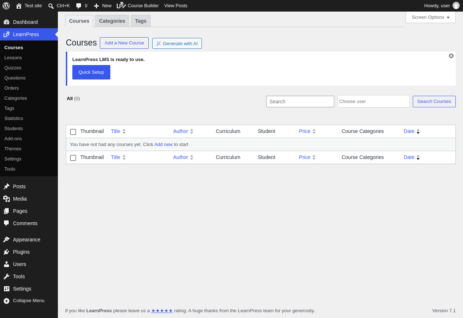Follow the Add new link in empty table
The height and width of the screenshot is (318, 463).
pos(163,145)
